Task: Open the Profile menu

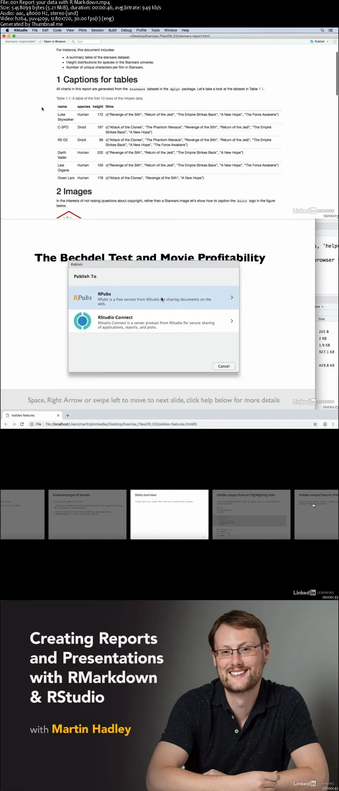Action: (141, 30)
